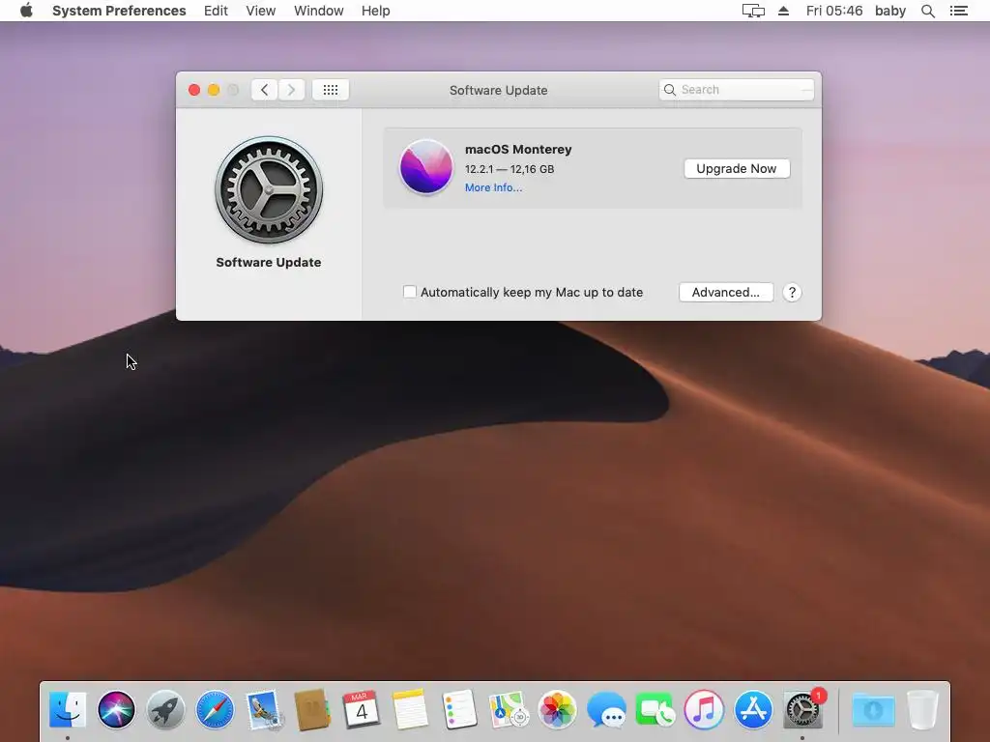
Task: Open the Window menu
Action: (x=318, y=11)
